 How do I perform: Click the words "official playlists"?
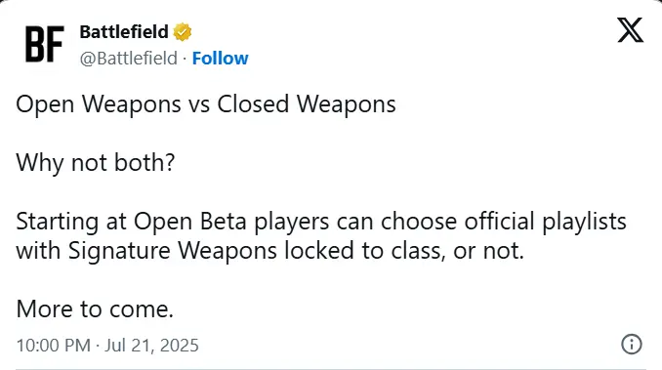tap(546, 222)
